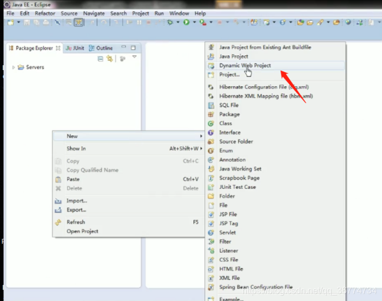382x301 pixels.
Task: Switch to the JUnit tab
Action: point(75,48)
